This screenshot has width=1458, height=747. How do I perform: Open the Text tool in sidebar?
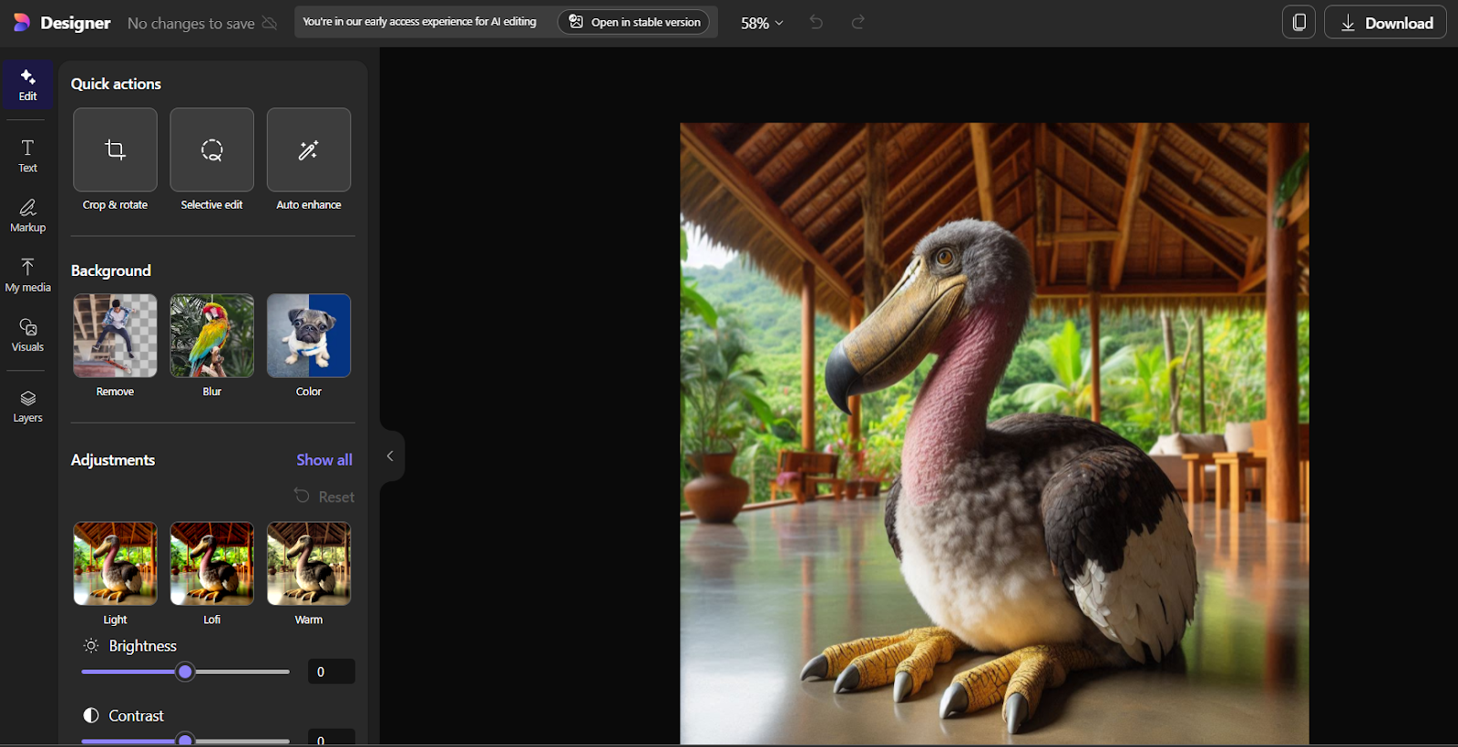pyautogui.click(x=27, y=156)
